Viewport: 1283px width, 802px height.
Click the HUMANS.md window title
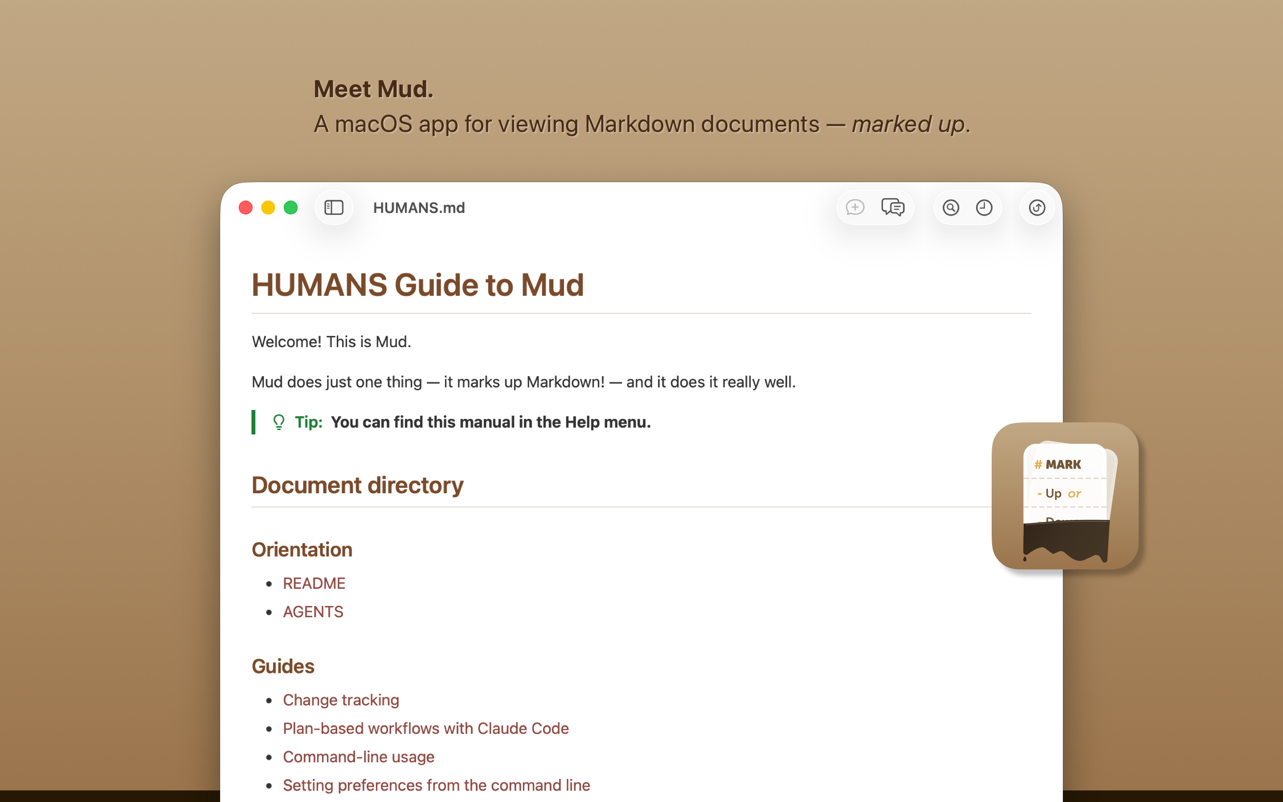419,208
